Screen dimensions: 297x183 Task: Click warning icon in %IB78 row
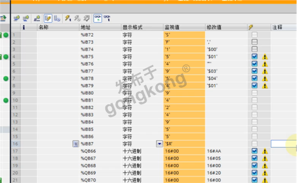(x=265, y=78)
